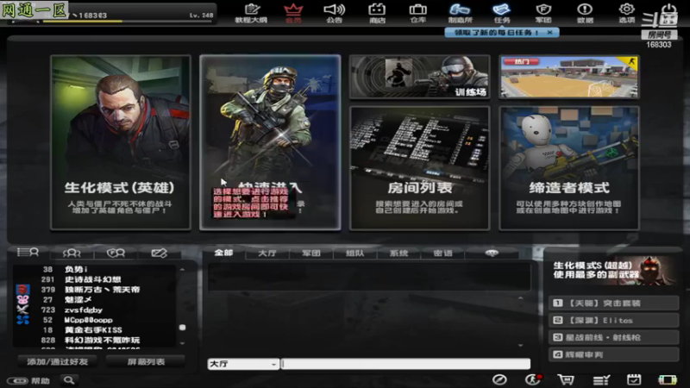The height and width of the screenshot is (388, 690).
Task: Select ranking item 辉耀审判
Action: (613, 354)
